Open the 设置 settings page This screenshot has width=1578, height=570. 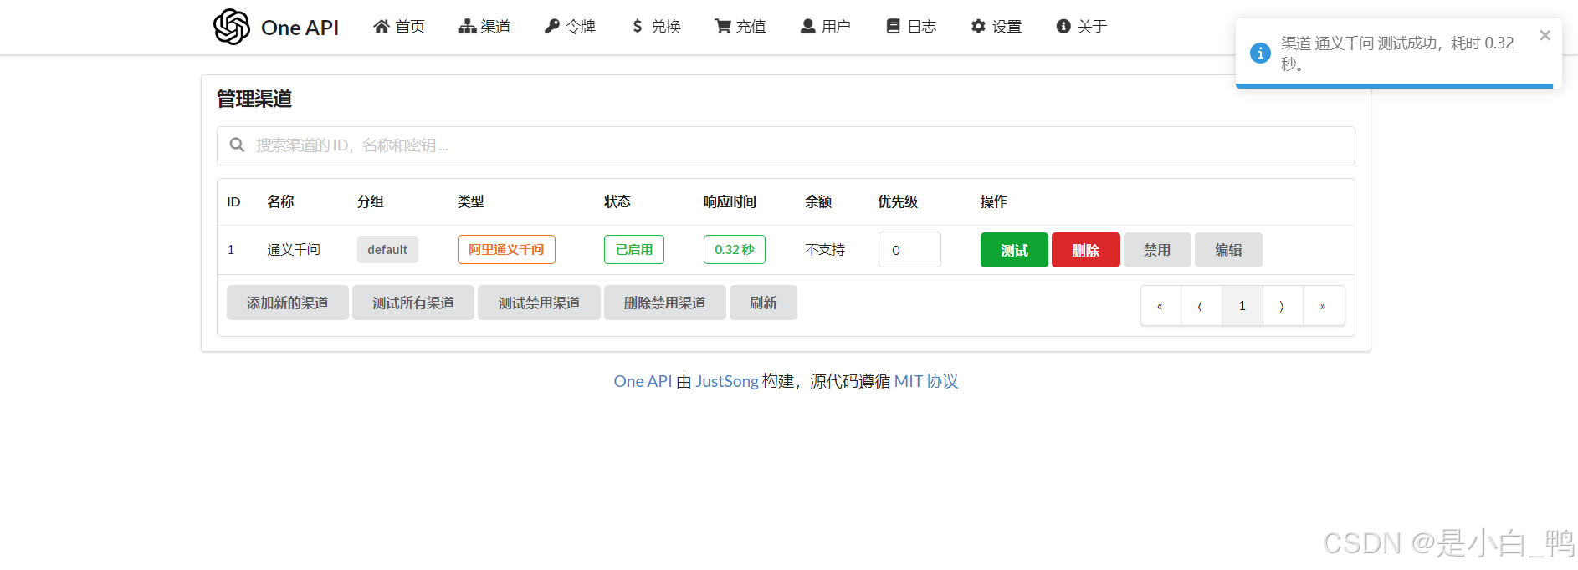click(996, 27)
